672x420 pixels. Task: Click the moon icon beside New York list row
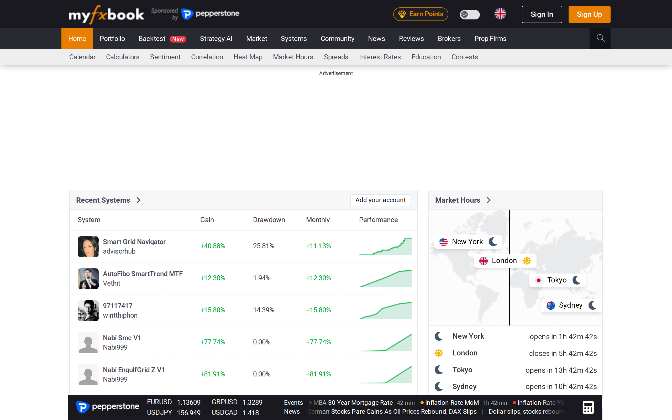(439, 336)
